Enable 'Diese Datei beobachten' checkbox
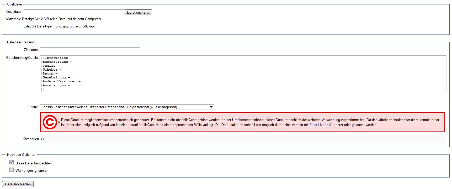 pos(12,163)
